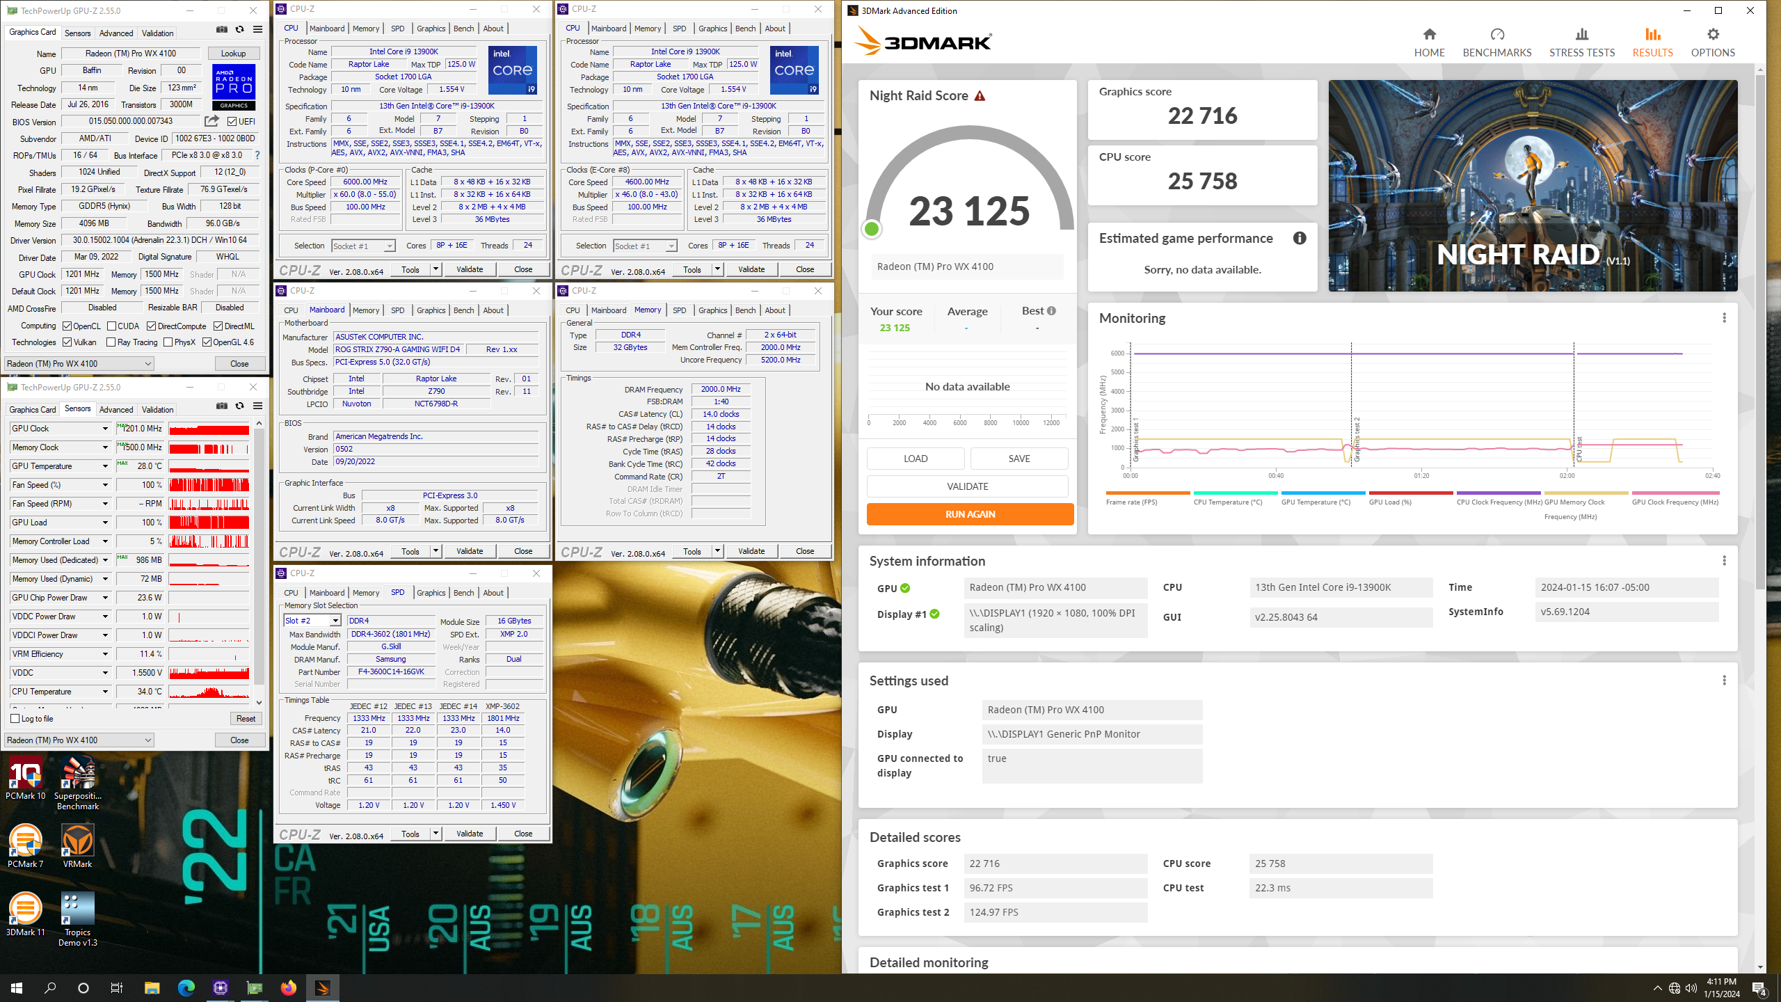Switch to the Validation tab in the GPU-Z Sensors window
Screen dimensions: 1781x1002
(158, 410)
